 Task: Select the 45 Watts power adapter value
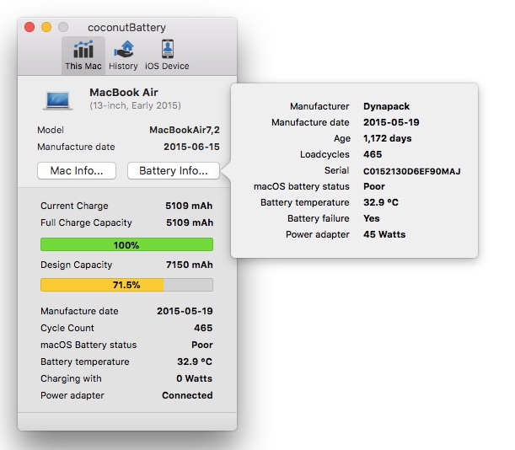(x=384, y=234)
